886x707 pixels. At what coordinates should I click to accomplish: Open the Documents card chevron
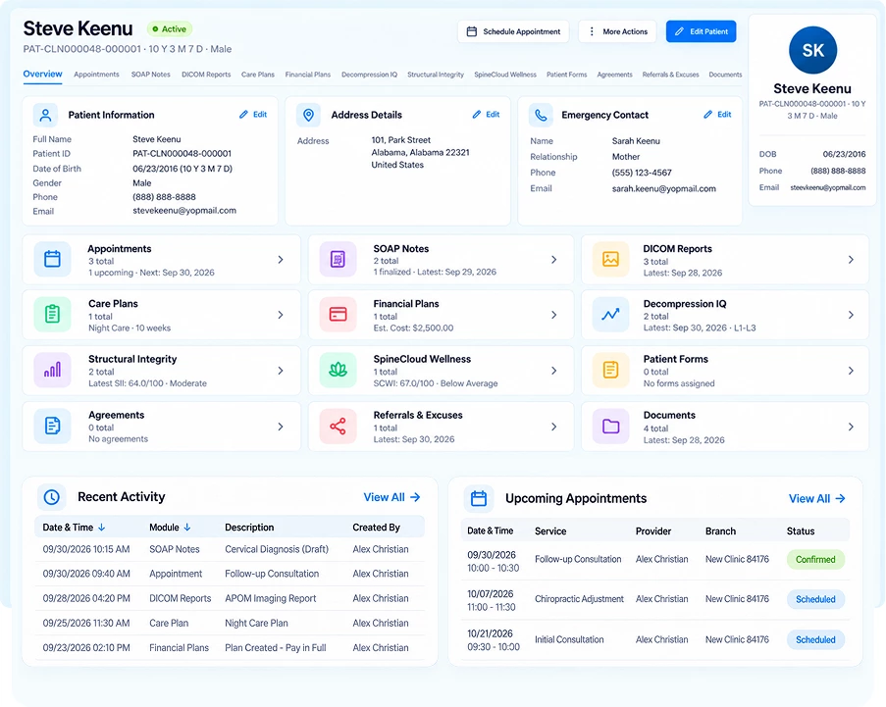(x=851, y=427)
